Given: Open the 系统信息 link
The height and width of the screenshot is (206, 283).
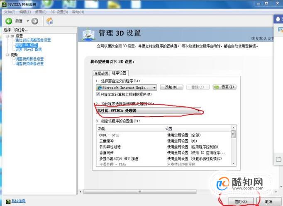Looking at the screenshot, I should point(18,201).
